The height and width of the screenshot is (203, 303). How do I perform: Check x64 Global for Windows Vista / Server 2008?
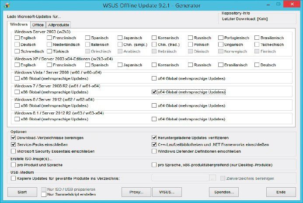tap(154, 78)
